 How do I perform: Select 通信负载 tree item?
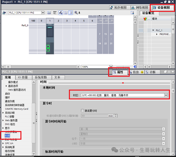(x=10, y=101)
